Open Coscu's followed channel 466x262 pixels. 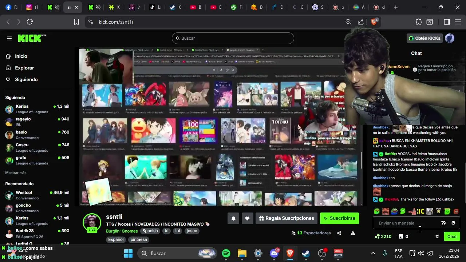coord(37,147)
